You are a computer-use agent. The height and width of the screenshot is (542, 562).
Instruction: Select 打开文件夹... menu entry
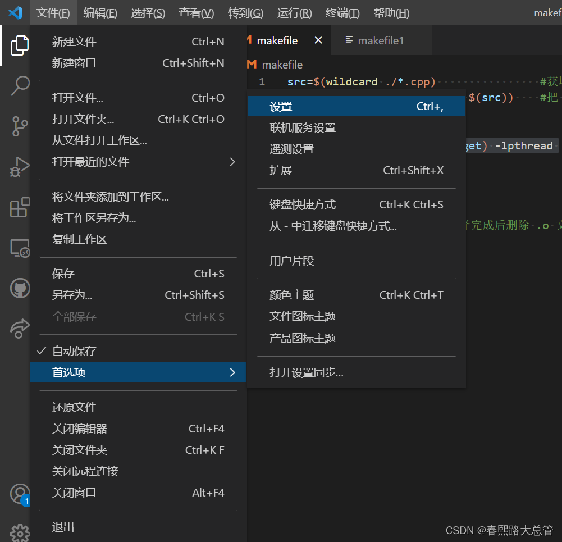(138, 119)
